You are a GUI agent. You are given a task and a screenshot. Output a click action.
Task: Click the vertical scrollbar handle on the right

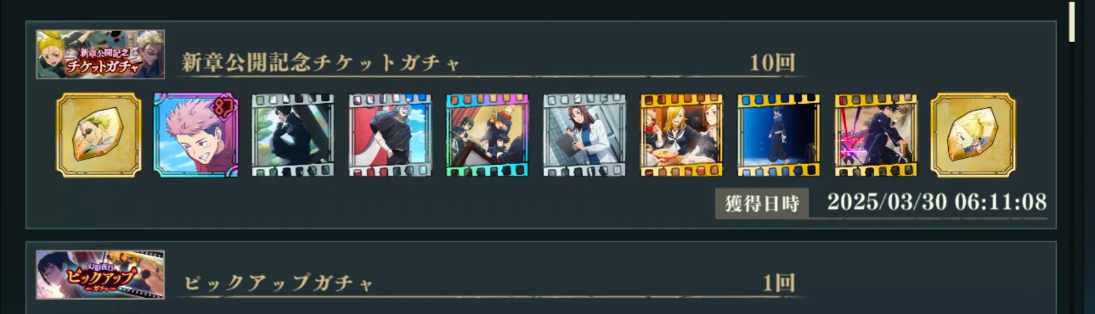(1072, 22)
